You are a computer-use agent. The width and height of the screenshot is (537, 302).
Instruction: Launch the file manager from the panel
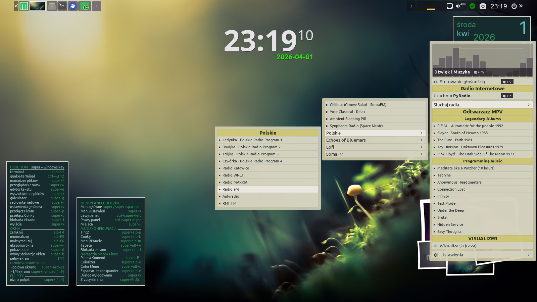(52, 6)
